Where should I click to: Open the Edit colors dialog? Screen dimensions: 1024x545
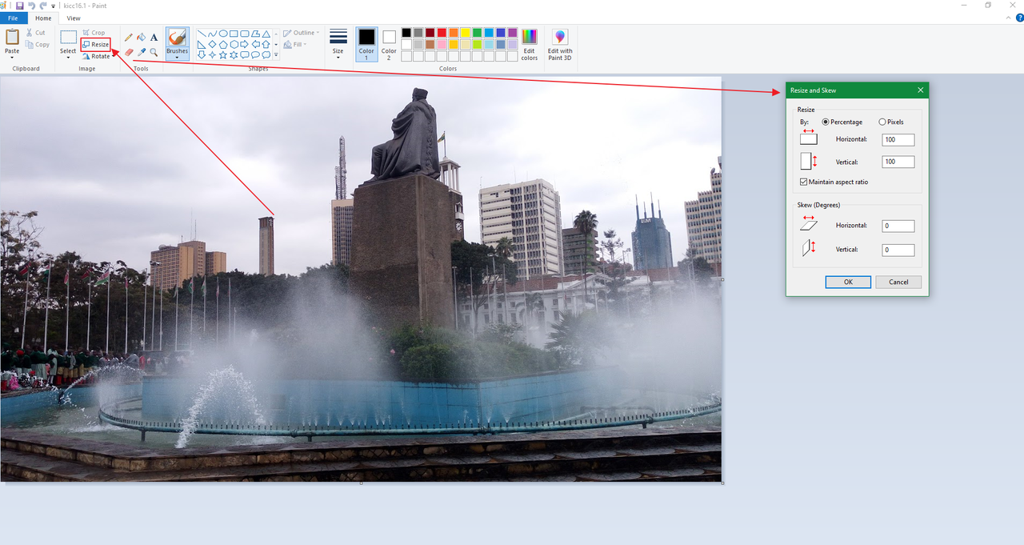tap(530, 45)
